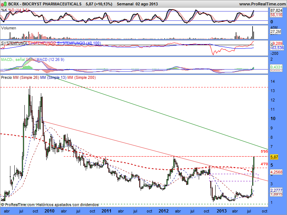Viewport: 287px width, 215px height.
Task: Click the 0,4331 MACD value
Action: 276,67
